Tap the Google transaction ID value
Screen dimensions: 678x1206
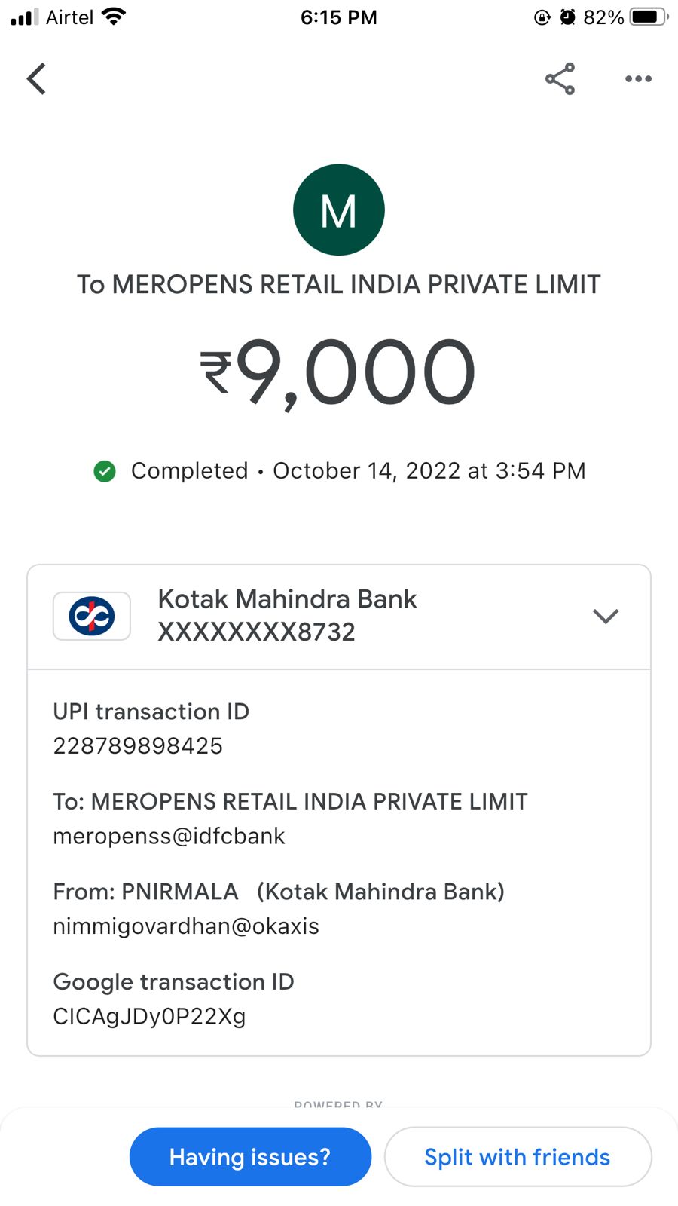149,1016
